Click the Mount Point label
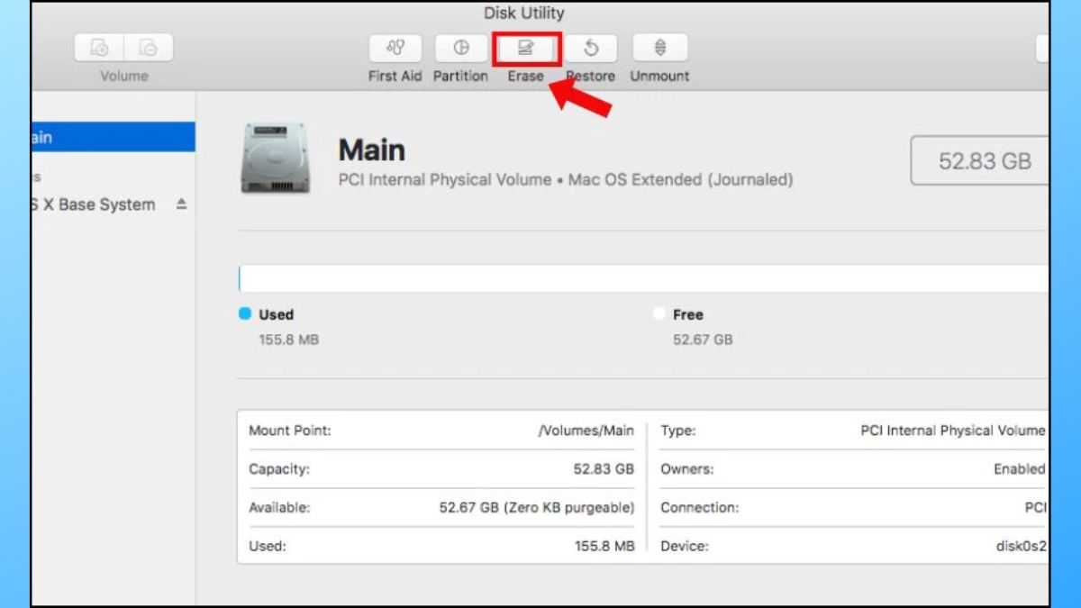1081x608 pixels. [x=290, y=431]
